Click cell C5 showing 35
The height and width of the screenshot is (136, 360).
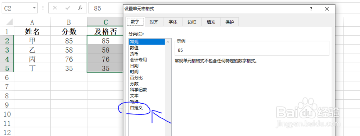pos(105,68)
